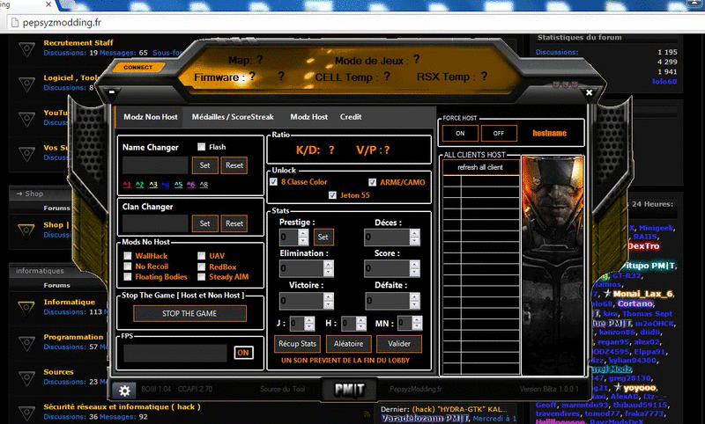Decrease the Déces value with the down arrow

(414, 241)
